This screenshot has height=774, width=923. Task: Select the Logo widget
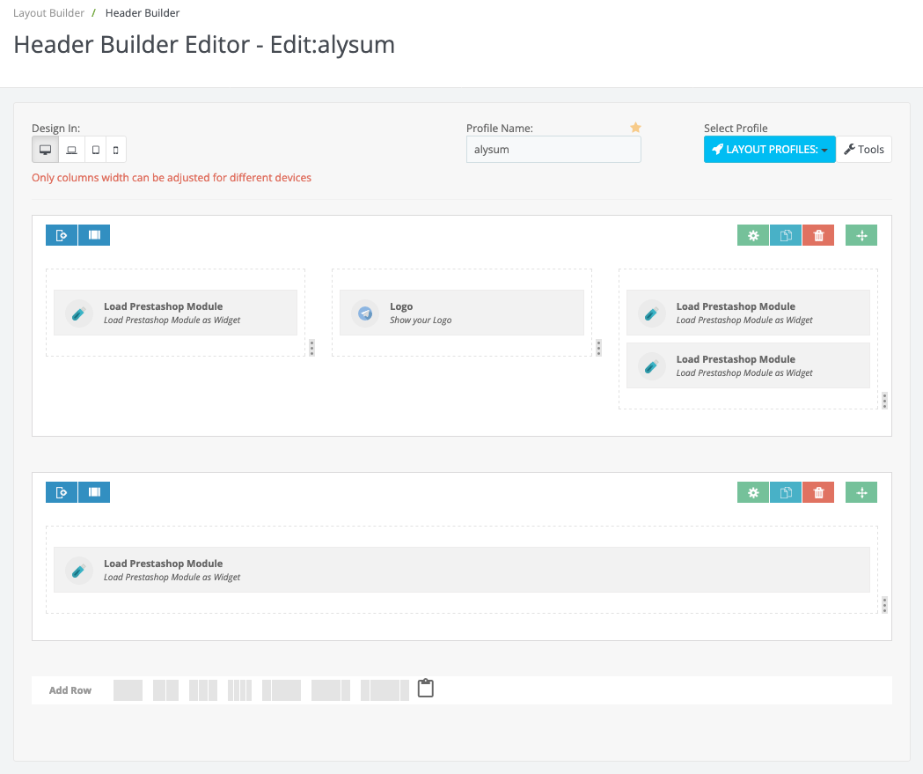pos(461,313)
